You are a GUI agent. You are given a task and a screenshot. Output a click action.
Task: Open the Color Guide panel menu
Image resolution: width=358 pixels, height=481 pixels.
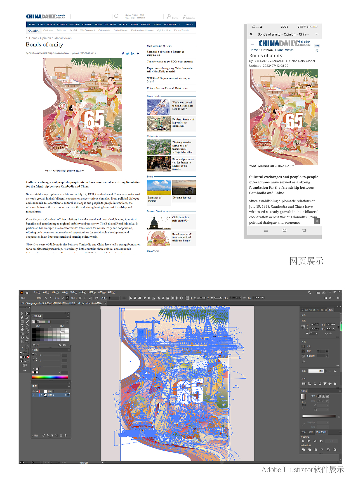pyautogui.click(x=68, y=316)
